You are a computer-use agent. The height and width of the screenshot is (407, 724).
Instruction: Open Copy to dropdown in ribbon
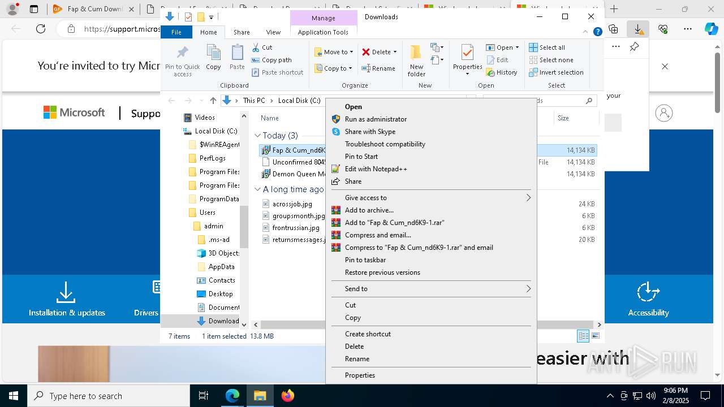[x=334, y=68]
